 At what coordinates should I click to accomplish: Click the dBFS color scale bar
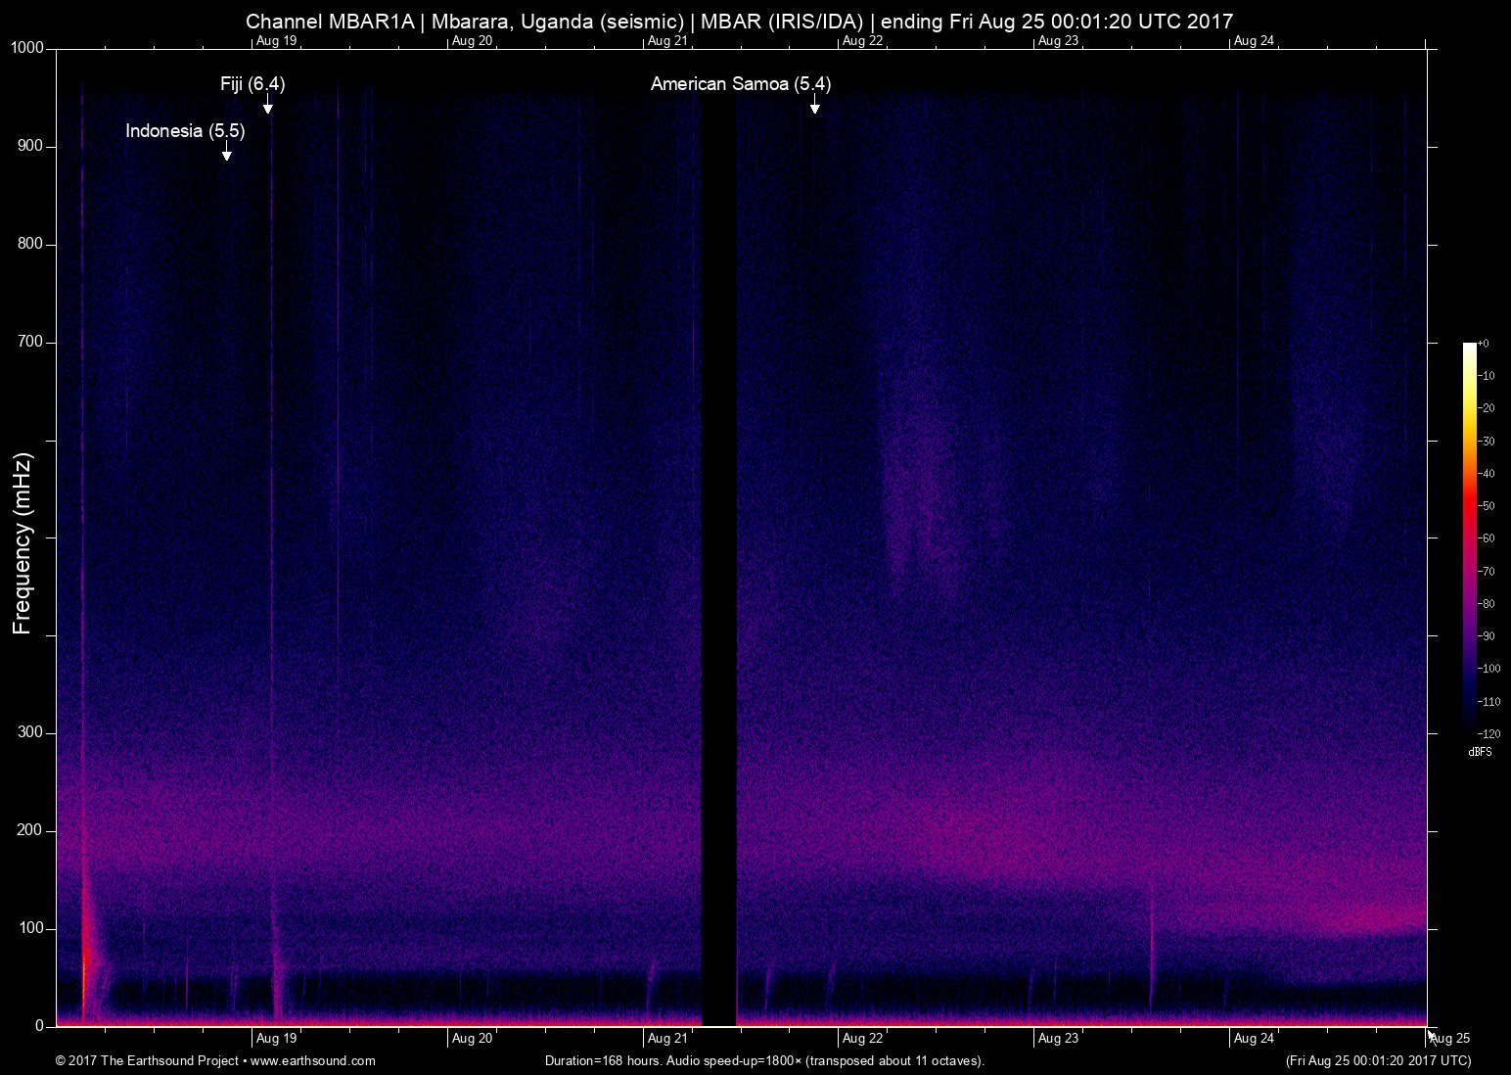click(1469, 534)
